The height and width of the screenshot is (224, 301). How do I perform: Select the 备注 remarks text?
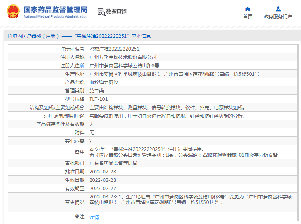click(183, 152)
